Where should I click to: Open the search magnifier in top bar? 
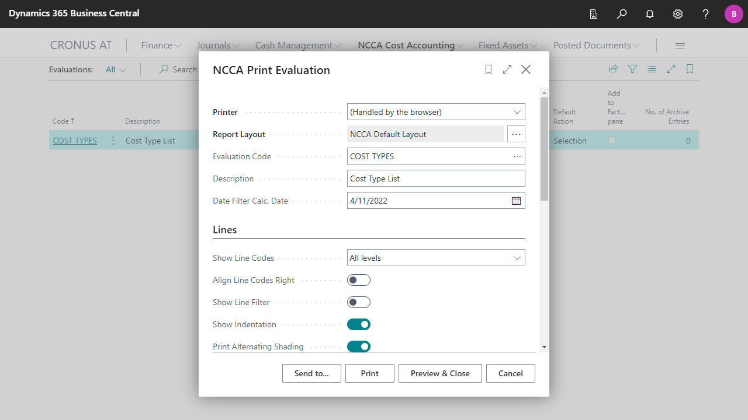coord(622,14)
